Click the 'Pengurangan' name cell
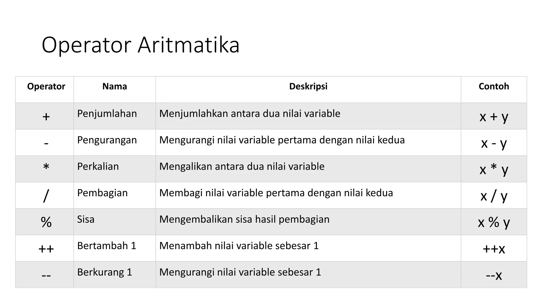This screenshot has height=304, width=541. click(115, 142)
